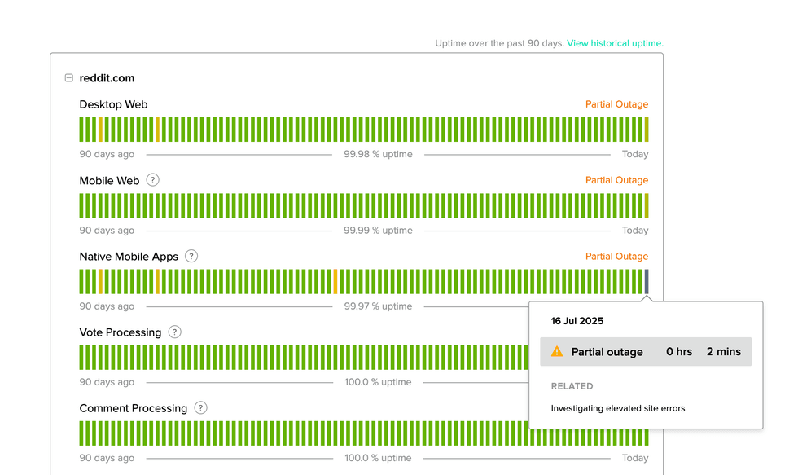Screen dimensions: 798x475
Task: Click the 99.99 % uptime value
Action: 378,230
